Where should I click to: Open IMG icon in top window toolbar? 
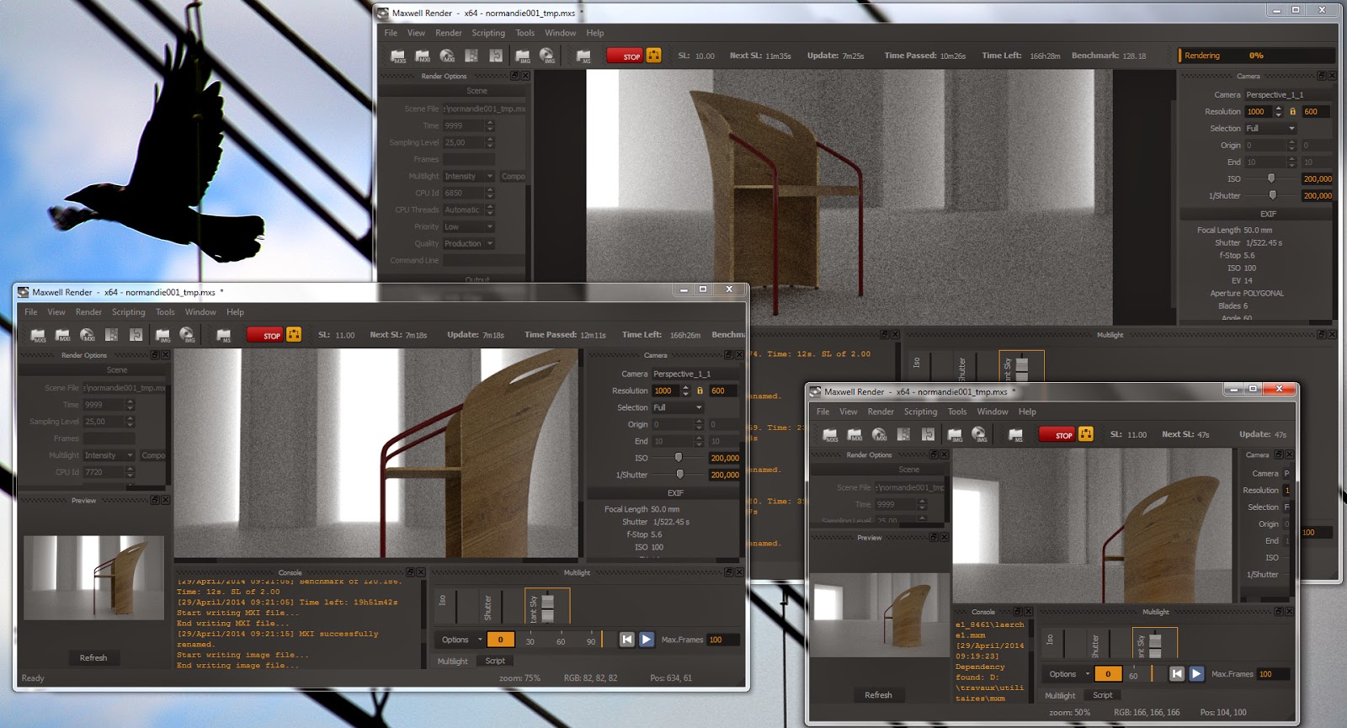[x=523, y=56]
